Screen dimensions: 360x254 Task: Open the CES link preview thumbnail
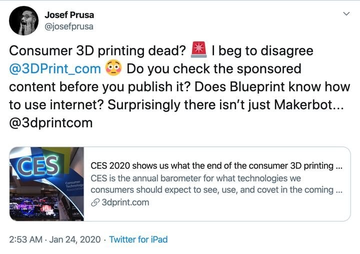(47, 184)
